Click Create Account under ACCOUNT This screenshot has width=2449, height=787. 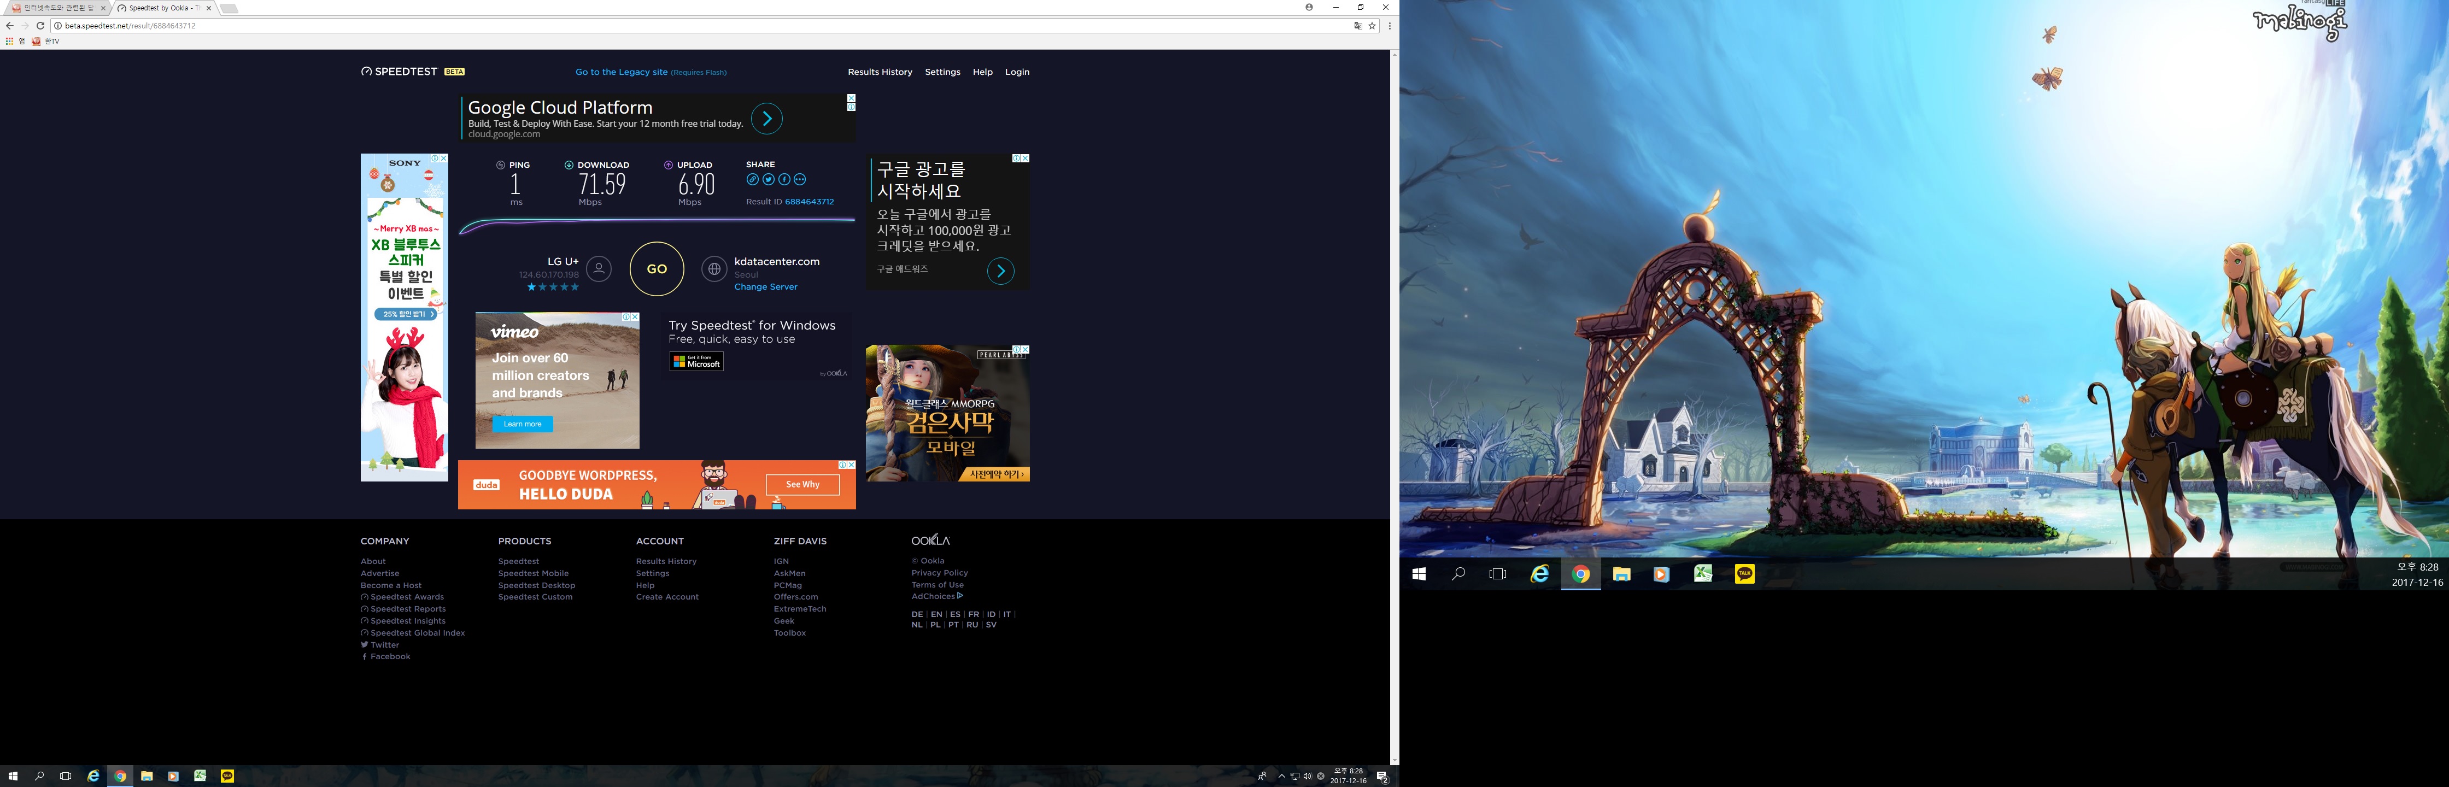pos(667,597)
